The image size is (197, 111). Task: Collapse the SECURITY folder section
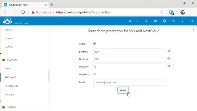[10, 60]
